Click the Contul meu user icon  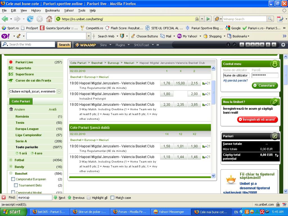[x=274, y=64]
